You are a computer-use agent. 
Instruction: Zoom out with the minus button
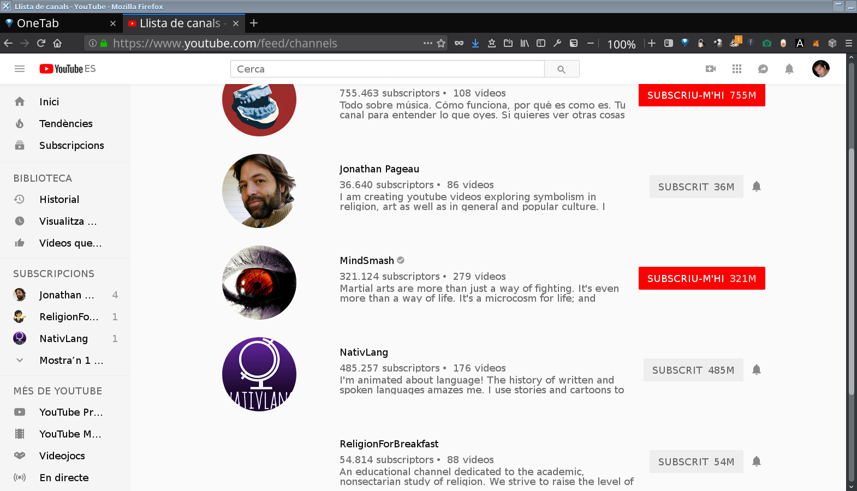tap(591, 43)
